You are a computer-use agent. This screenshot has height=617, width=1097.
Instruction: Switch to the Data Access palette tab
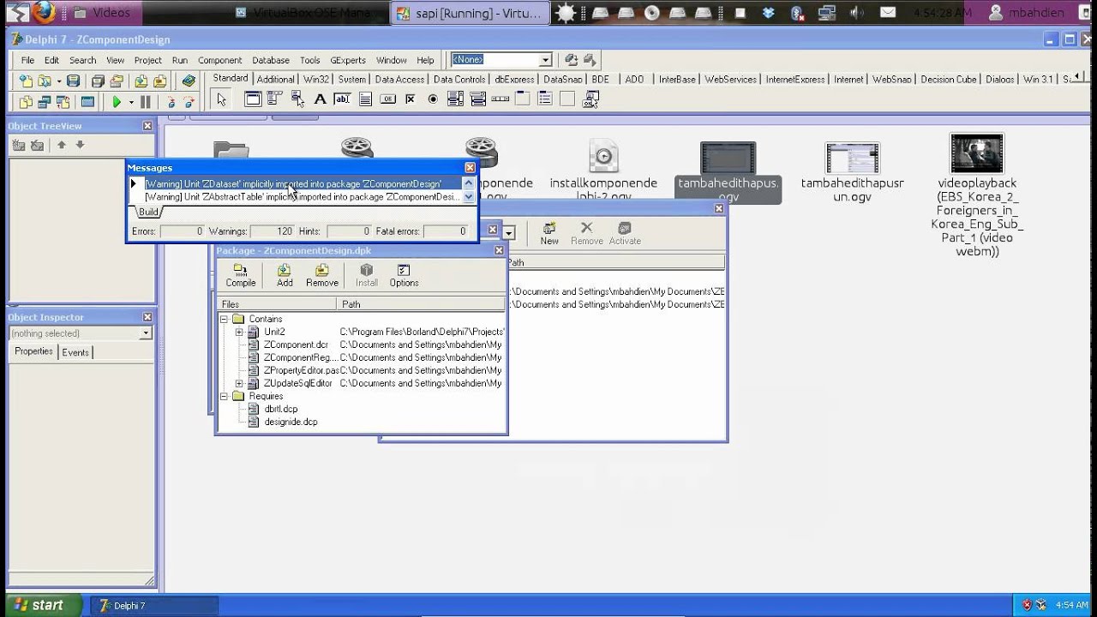(399, 79)
